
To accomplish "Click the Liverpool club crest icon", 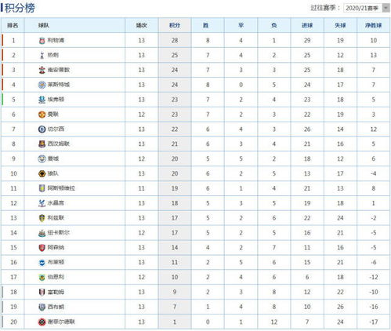I will (42, 41).
